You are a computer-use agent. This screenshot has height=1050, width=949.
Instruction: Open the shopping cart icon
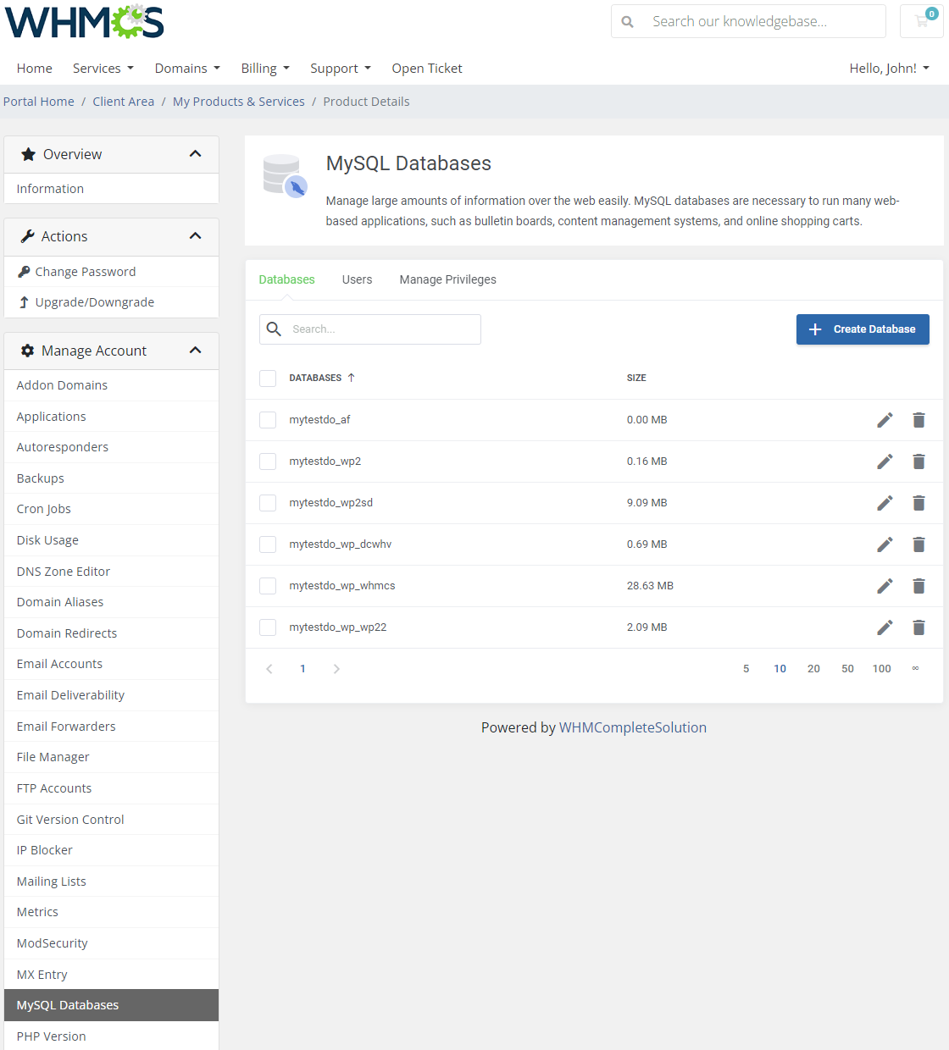tap(922, 21)
